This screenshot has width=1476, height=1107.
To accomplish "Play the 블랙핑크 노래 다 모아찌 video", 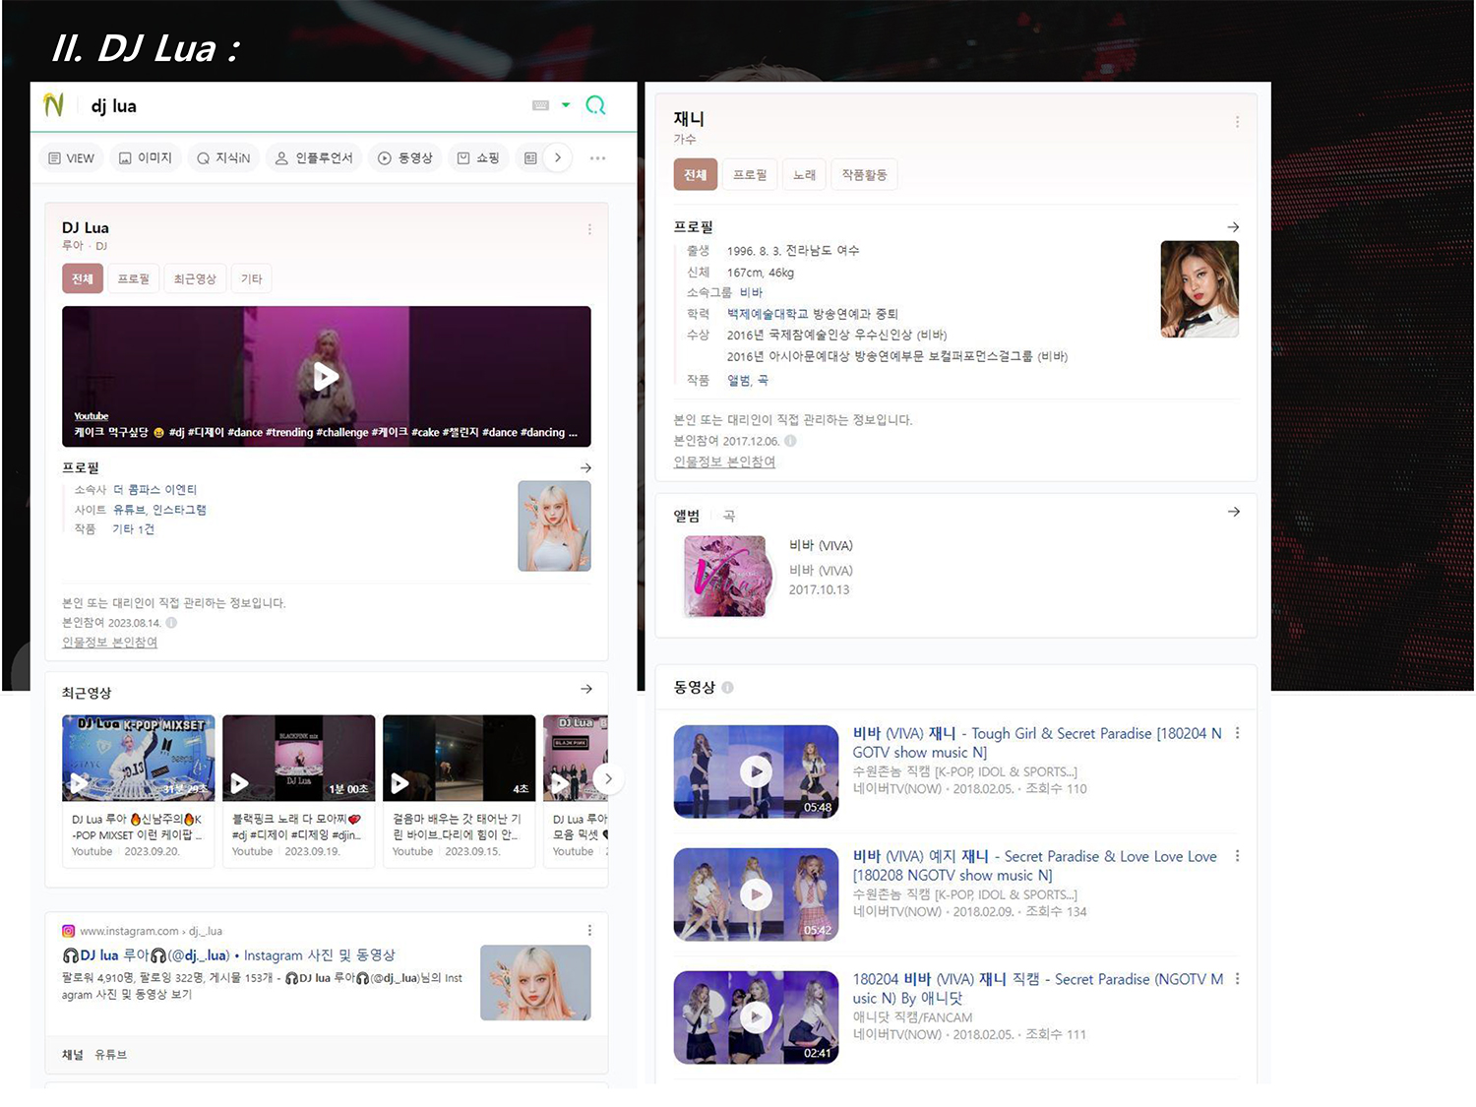I will [x=299, y=758].
